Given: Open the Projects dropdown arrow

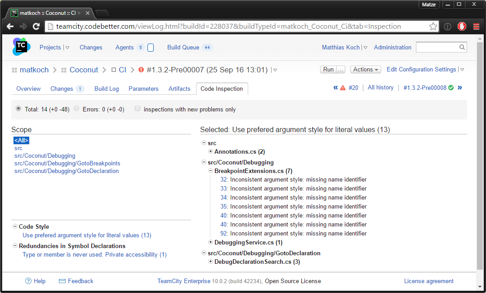Looking at the screenshot, I should click(x=67, y=48).
